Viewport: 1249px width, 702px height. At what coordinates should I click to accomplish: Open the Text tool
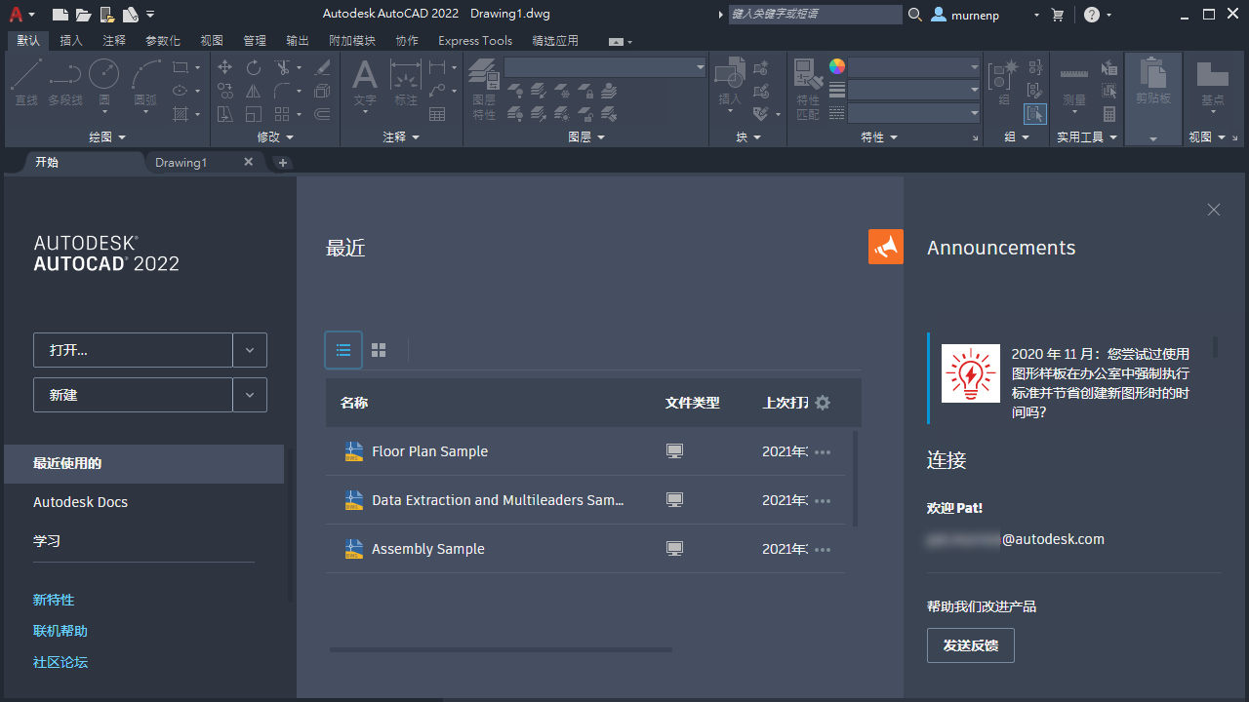pos(364,76)
